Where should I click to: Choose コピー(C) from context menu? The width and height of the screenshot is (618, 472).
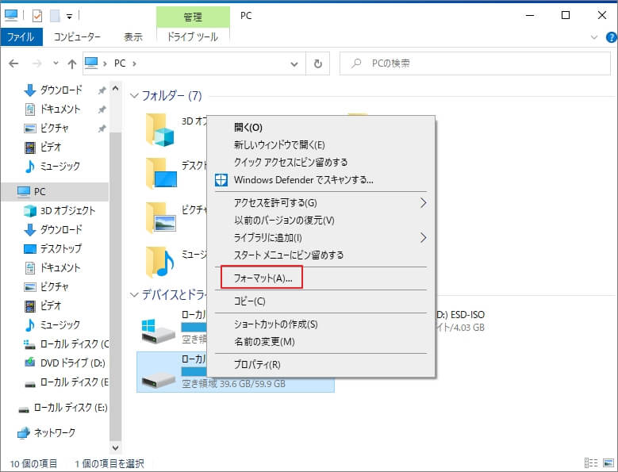(249, 301)
